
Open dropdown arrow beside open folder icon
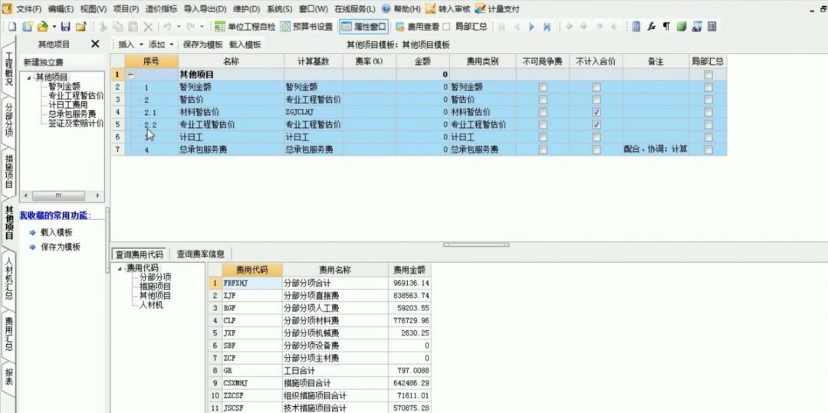coord(54,26)
